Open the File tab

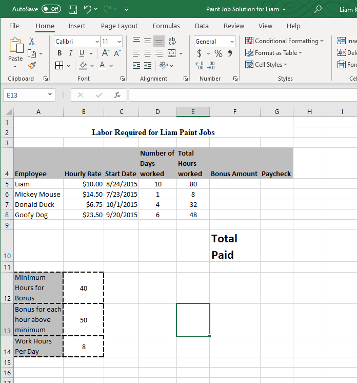(14, 26)
